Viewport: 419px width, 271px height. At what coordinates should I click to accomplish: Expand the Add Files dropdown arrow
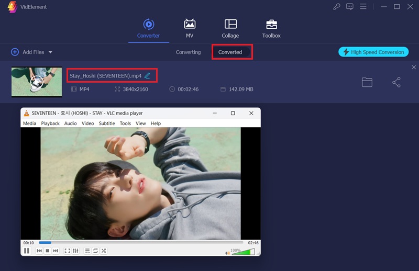50,52
